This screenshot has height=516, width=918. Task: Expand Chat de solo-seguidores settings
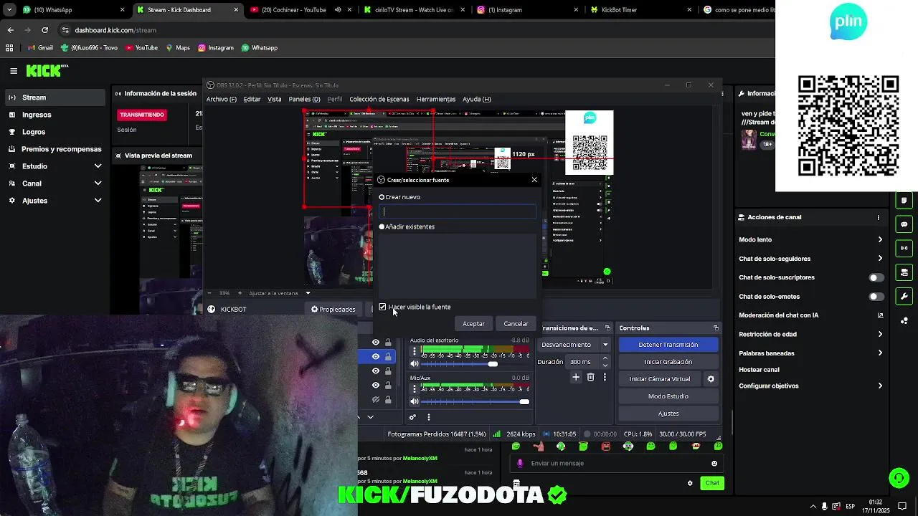(880, 259)
